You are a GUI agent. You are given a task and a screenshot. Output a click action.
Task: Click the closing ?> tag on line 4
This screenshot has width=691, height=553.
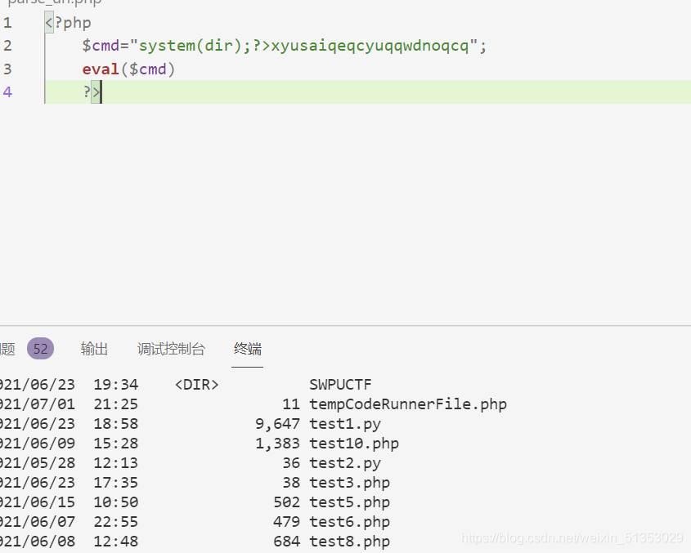point(91,92)
